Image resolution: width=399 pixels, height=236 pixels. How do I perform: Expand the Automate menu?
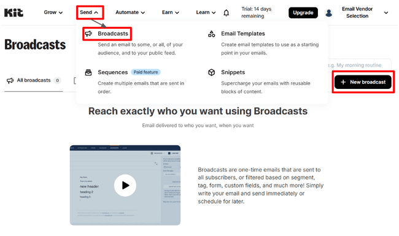coord(130,12)
